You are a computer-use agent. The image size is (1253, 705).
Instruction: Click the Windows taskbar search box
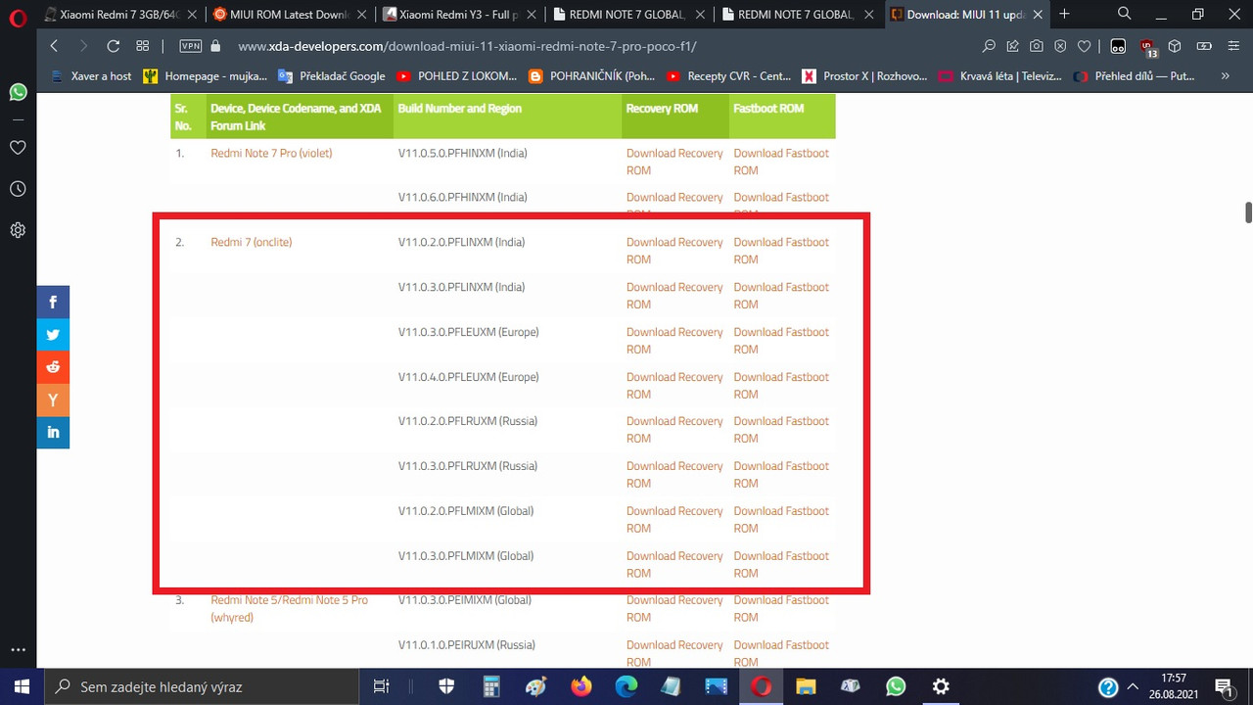point(202,686)
